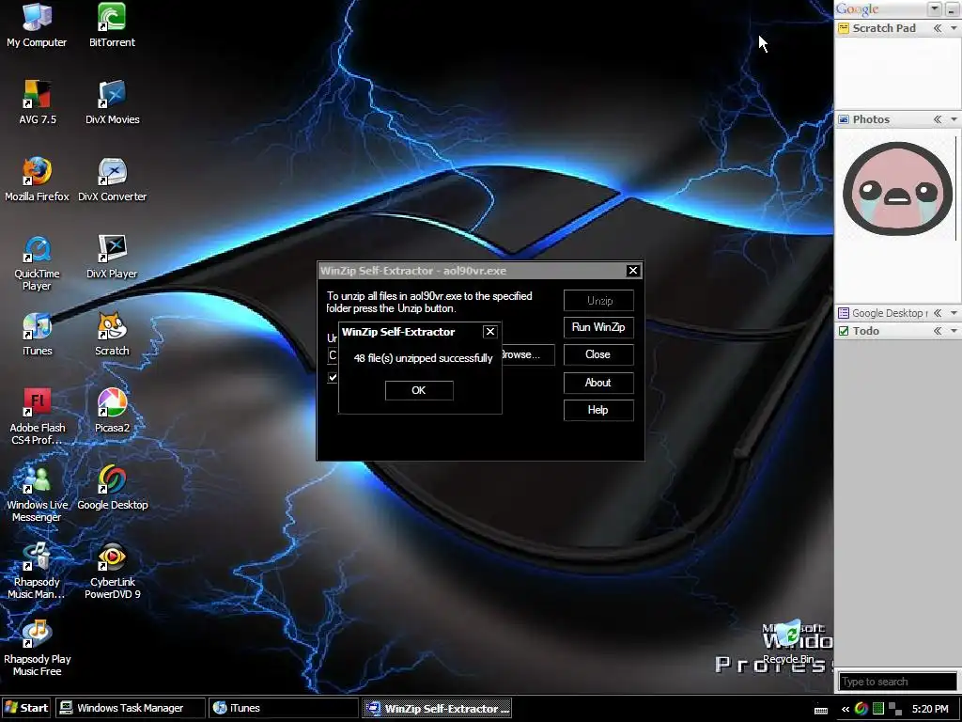
Task: Click the network connection tray icon
Action: coord(895,709)
